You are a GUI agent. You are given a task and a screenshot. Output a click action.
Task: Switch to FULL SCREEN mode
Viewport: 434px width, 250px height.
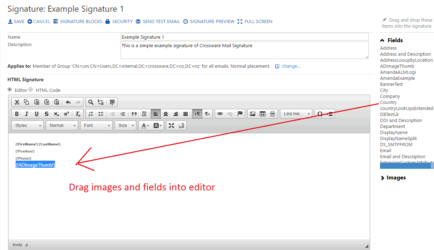click(255, 22)
